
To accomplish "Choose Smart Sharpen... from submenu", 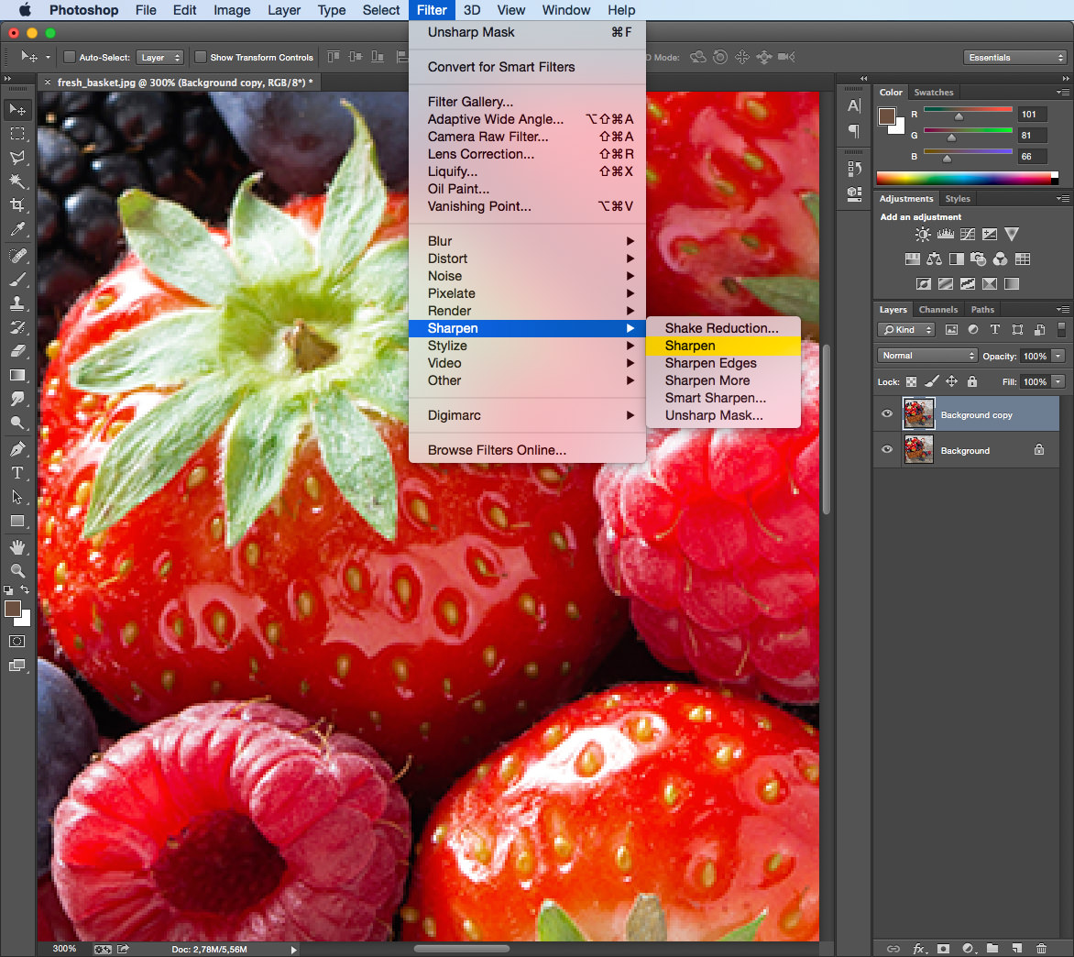I will [x=723, y=397].
